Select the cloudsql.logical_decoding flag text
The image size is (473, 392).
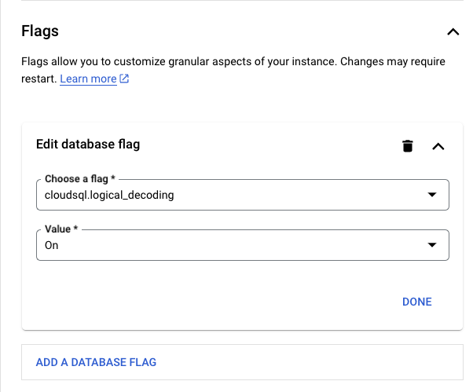pyautogui.click(x=109, y=195)
